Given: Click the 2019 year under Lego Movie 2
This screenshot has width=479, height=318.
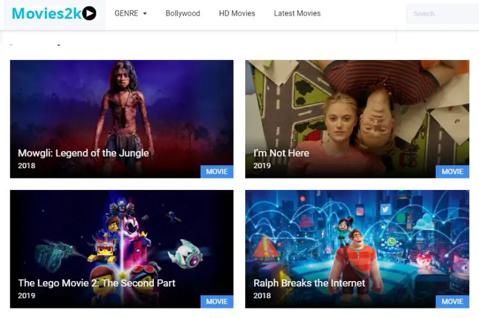Looking at the screenshot, I should 27,296.
